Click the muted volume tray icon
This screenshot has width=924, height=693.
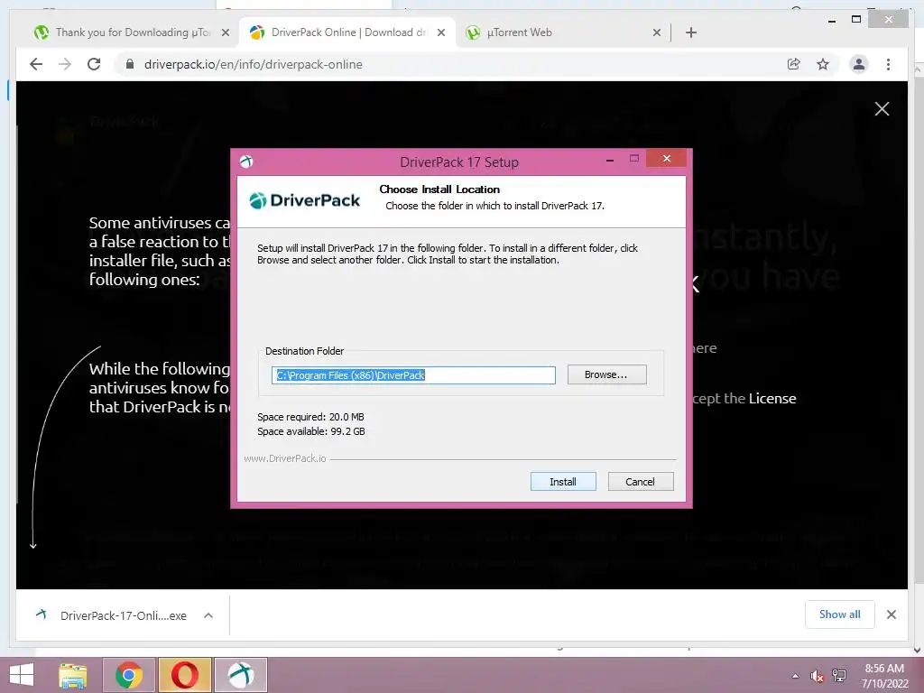tap(817, 676)
